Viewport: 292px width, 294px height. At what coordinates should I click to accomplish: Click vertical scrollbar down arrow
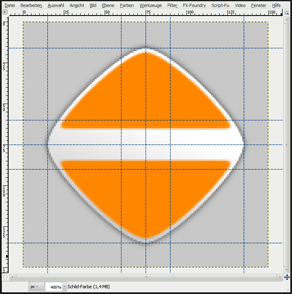point(287,269)
